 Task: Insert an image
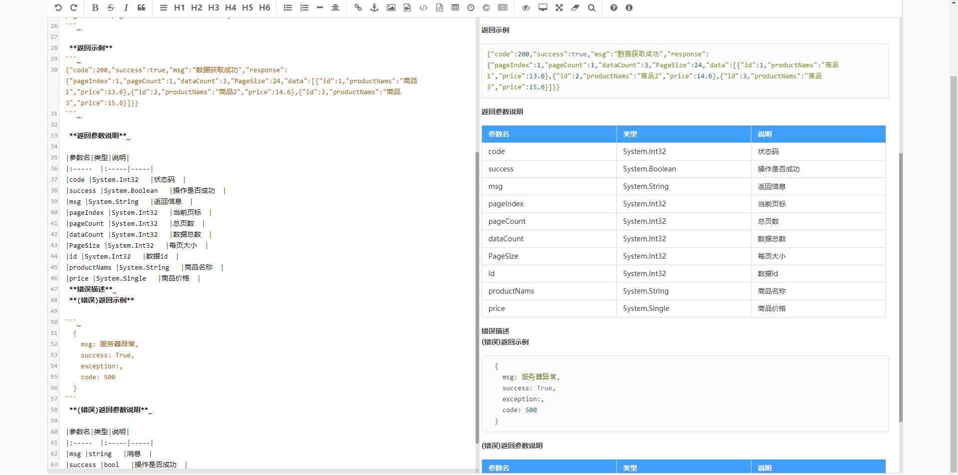(391, 7)
